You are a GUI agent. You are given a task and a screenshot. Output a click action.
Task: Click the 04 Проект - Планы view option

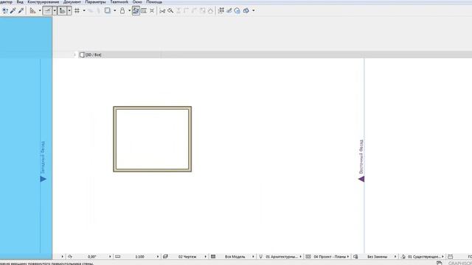coord(330,257)
